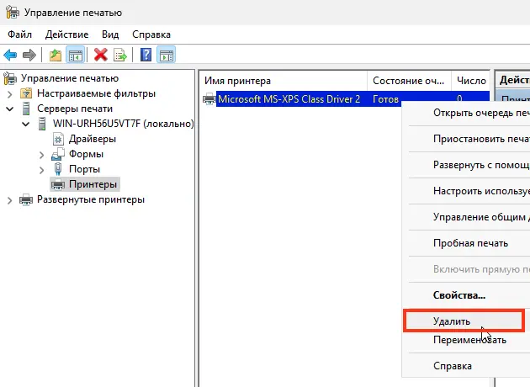This screenshot has width=530, height=387.
Task: Choose Справка in the context menu
Action: [x=466, y=366]
